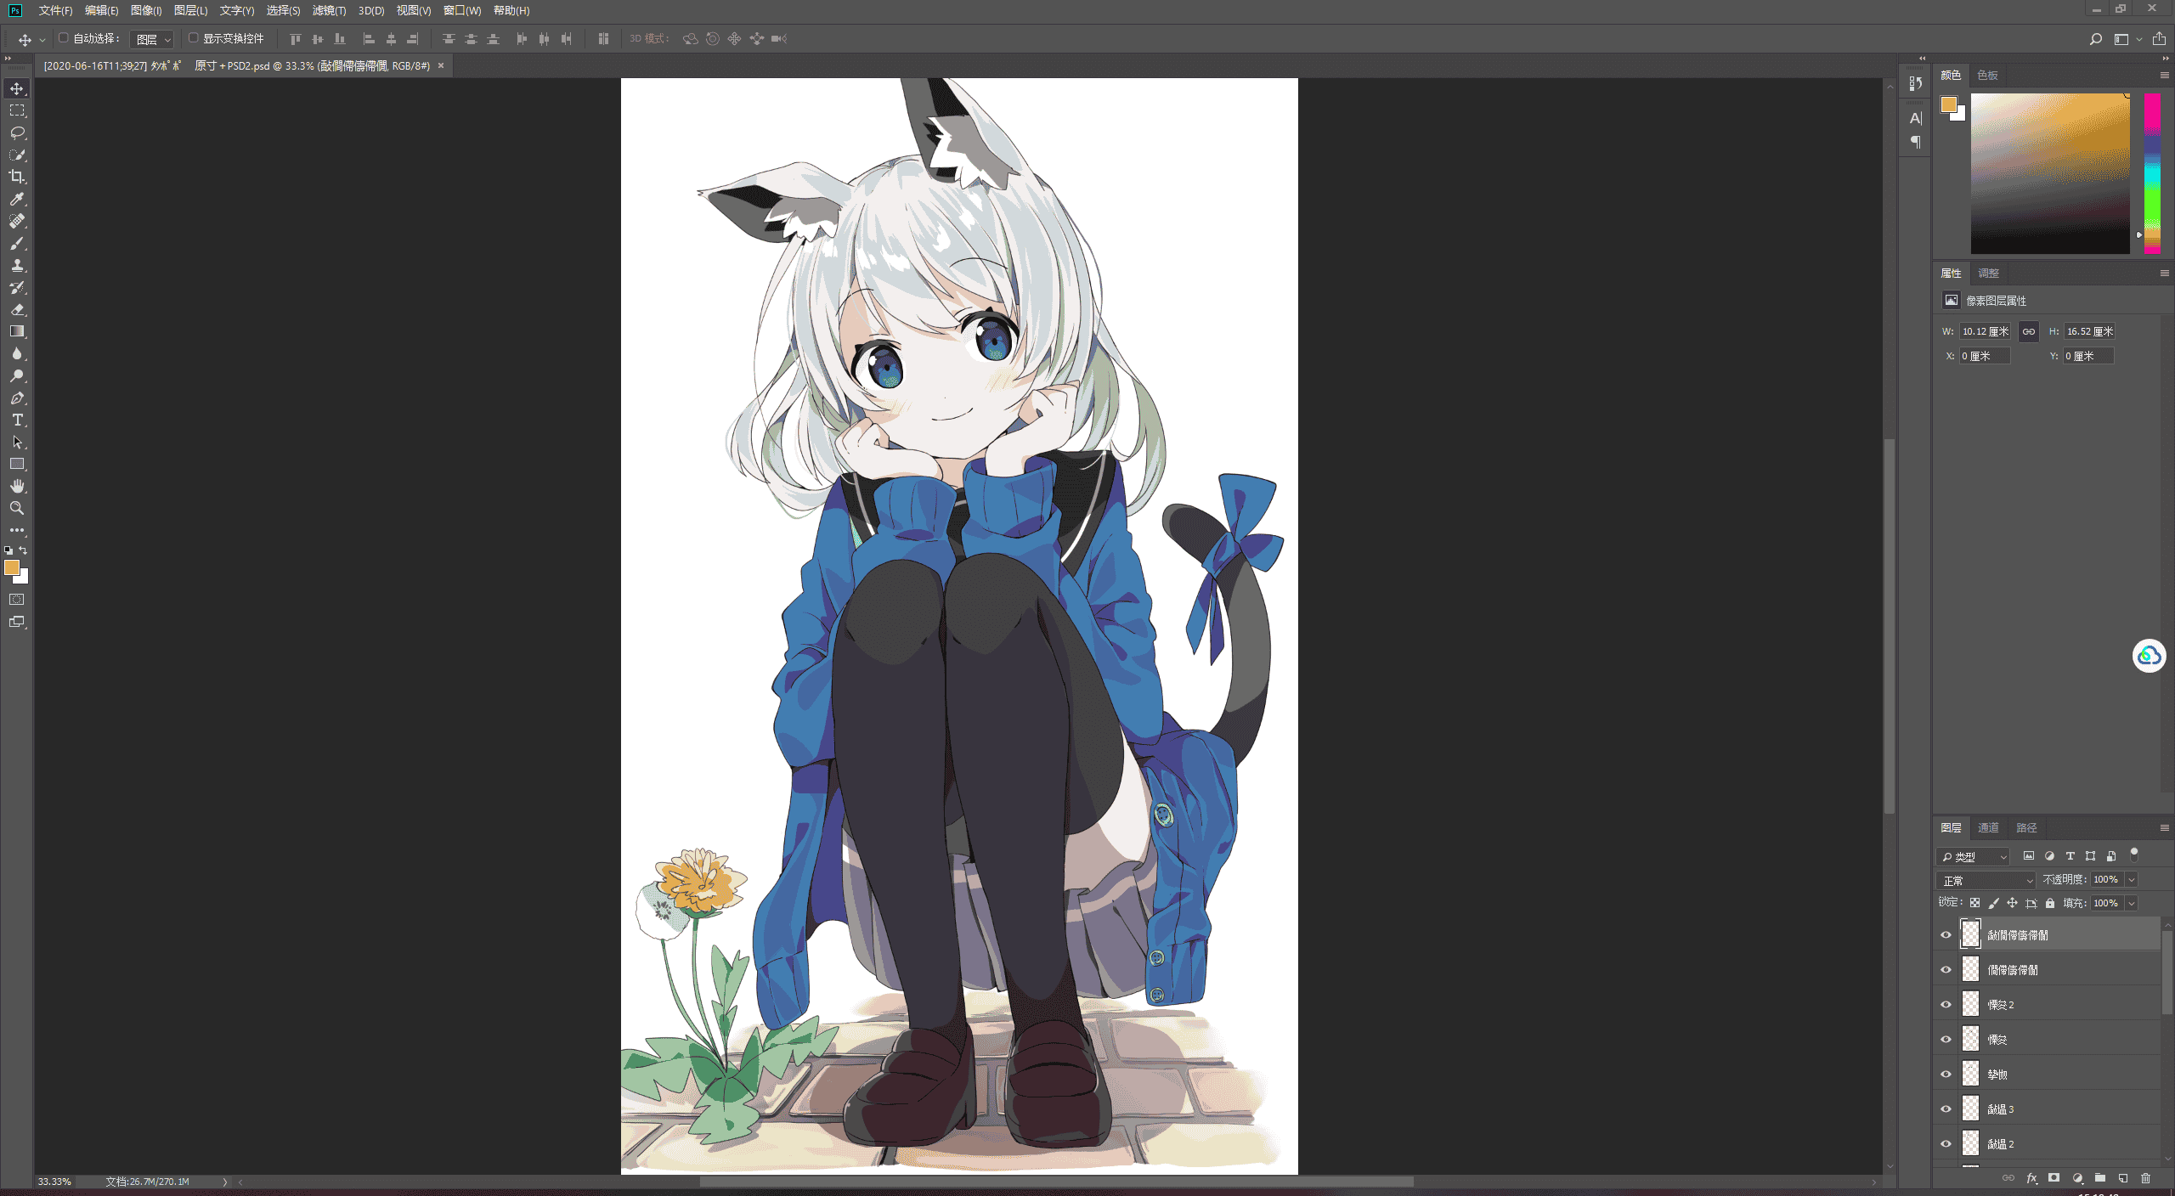Select the Crop tool
The height and width of the screenshot is (1196, 2175).
(17, 177)
